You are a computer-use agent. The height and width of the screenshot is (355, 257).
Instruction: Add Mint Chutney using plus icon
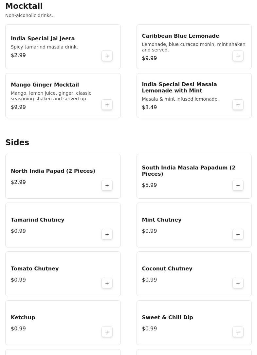pyautogui.click(x=238, y=234)
